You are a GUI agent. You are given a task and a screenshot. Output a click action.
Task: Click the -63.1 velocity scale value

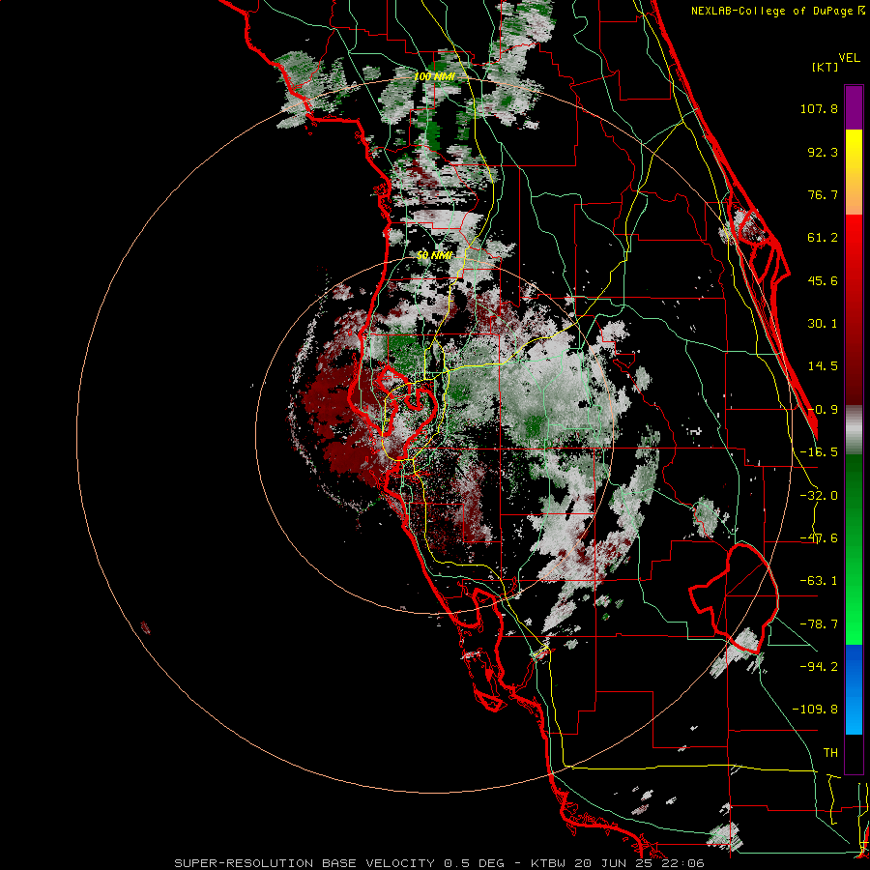point(819,581)
